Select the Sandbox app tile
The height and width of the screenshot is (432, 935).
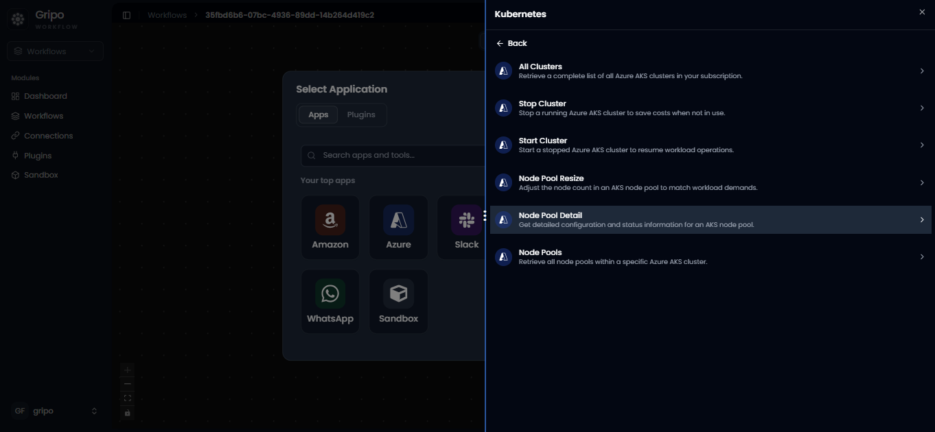click(399, 302)
